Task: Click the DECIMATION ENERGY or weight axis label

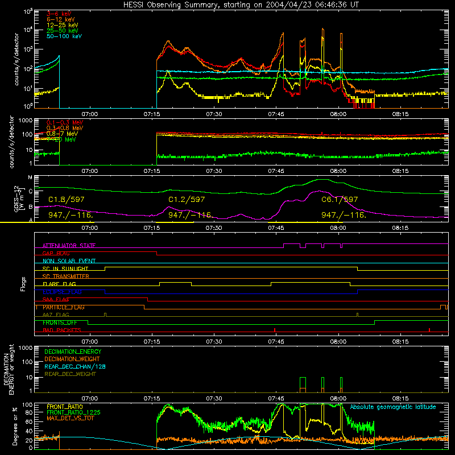Action: [9, 369]
